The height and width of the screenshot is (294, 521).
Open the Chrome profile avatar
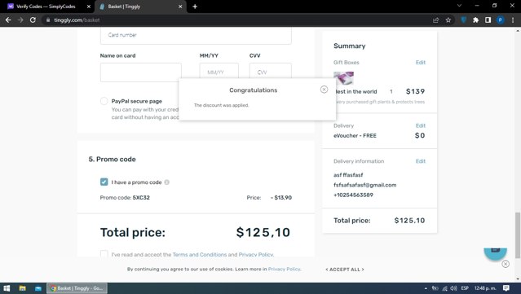tap(500, 20)
